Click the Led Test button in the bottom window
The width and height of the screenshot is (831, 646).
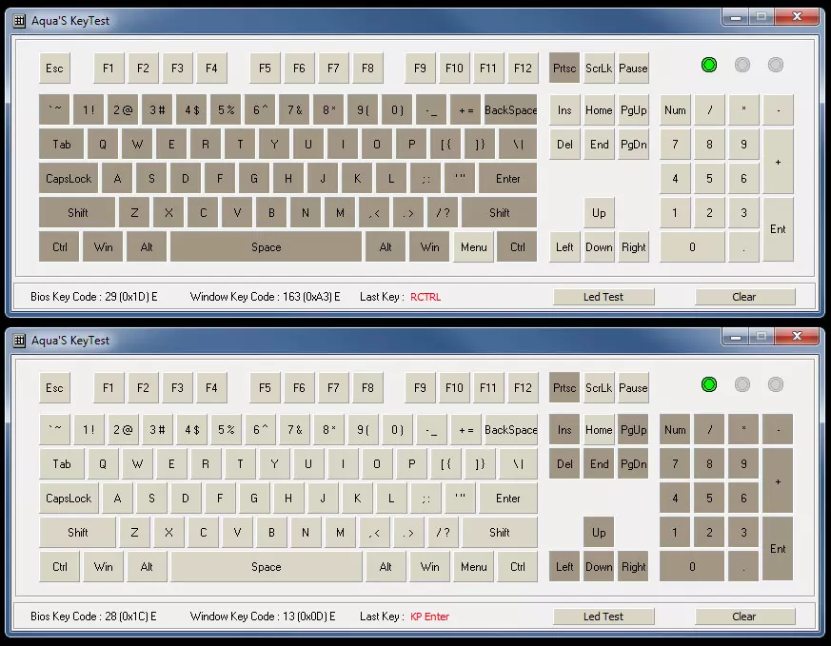pyautogui.click(x=603, y=617)
